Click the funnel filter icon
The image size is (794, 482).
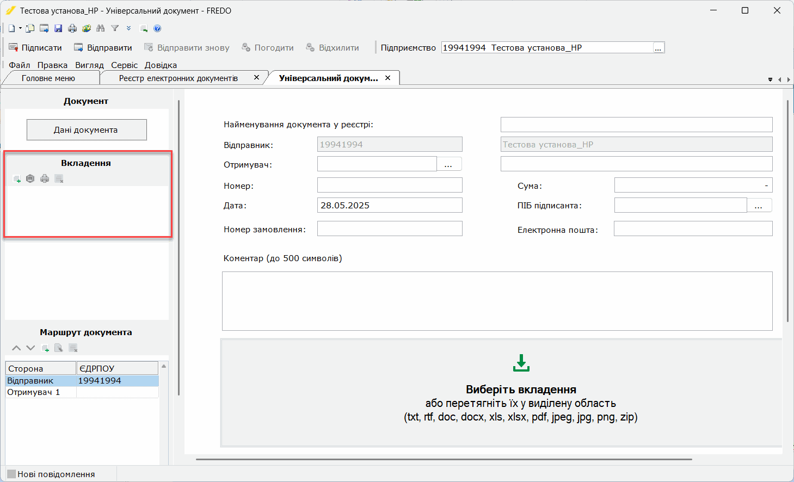tap(115, 28)
